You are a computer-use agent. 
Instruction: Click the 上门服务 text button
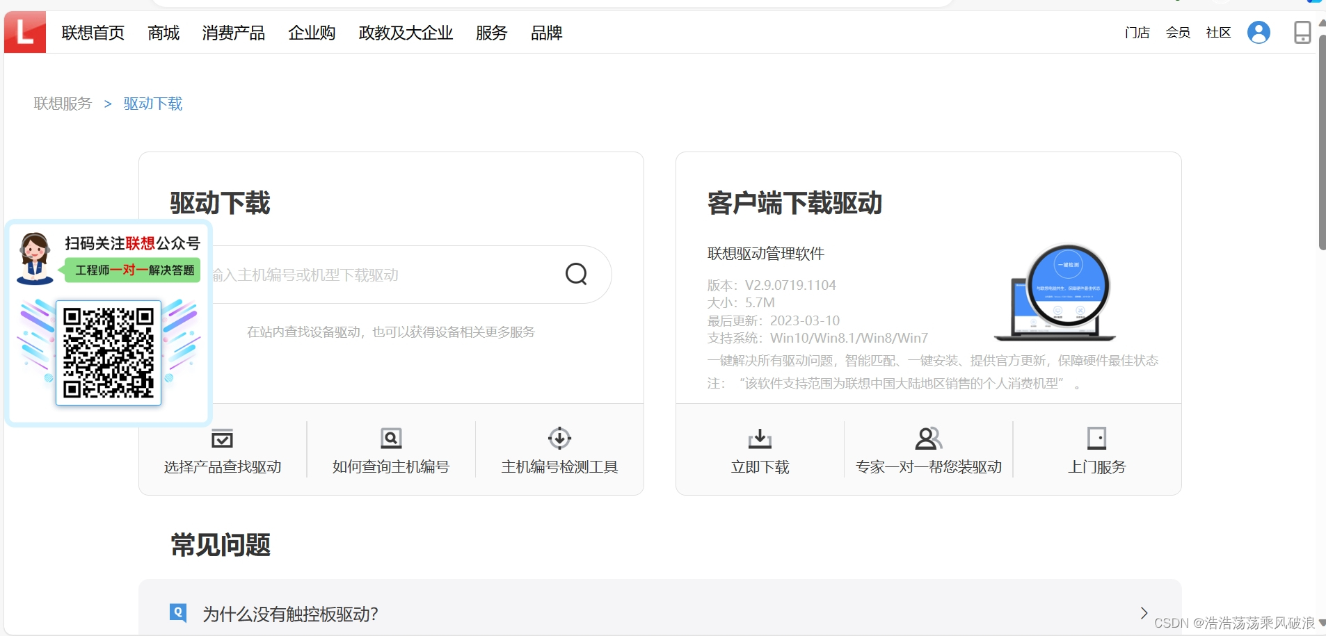[x=1097, y=467]
